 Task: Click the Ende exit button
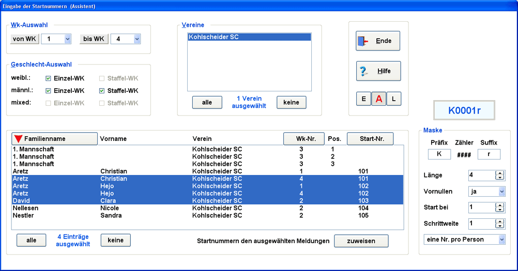pos(378,41)
